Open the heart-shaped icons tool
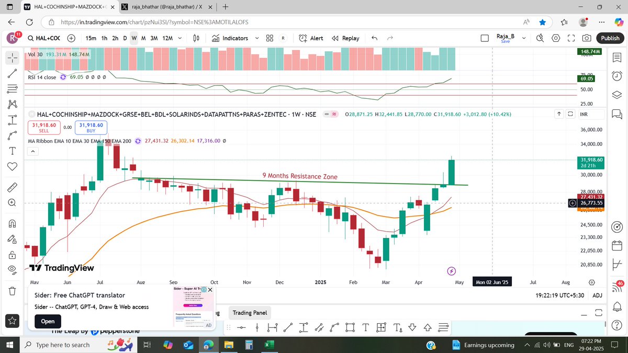Screen dimensions: 628x353 [x=13, y=166]
